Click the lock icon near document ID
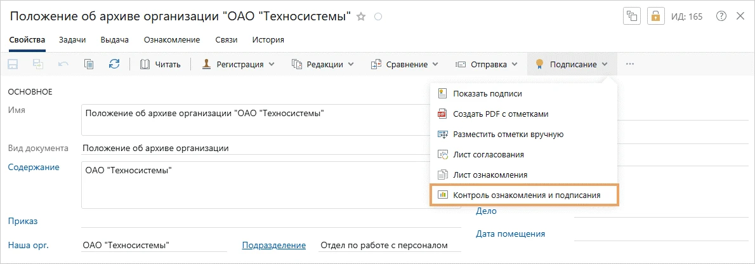The height and width of the screenshot is (264, 755). (x=655, y=17)
